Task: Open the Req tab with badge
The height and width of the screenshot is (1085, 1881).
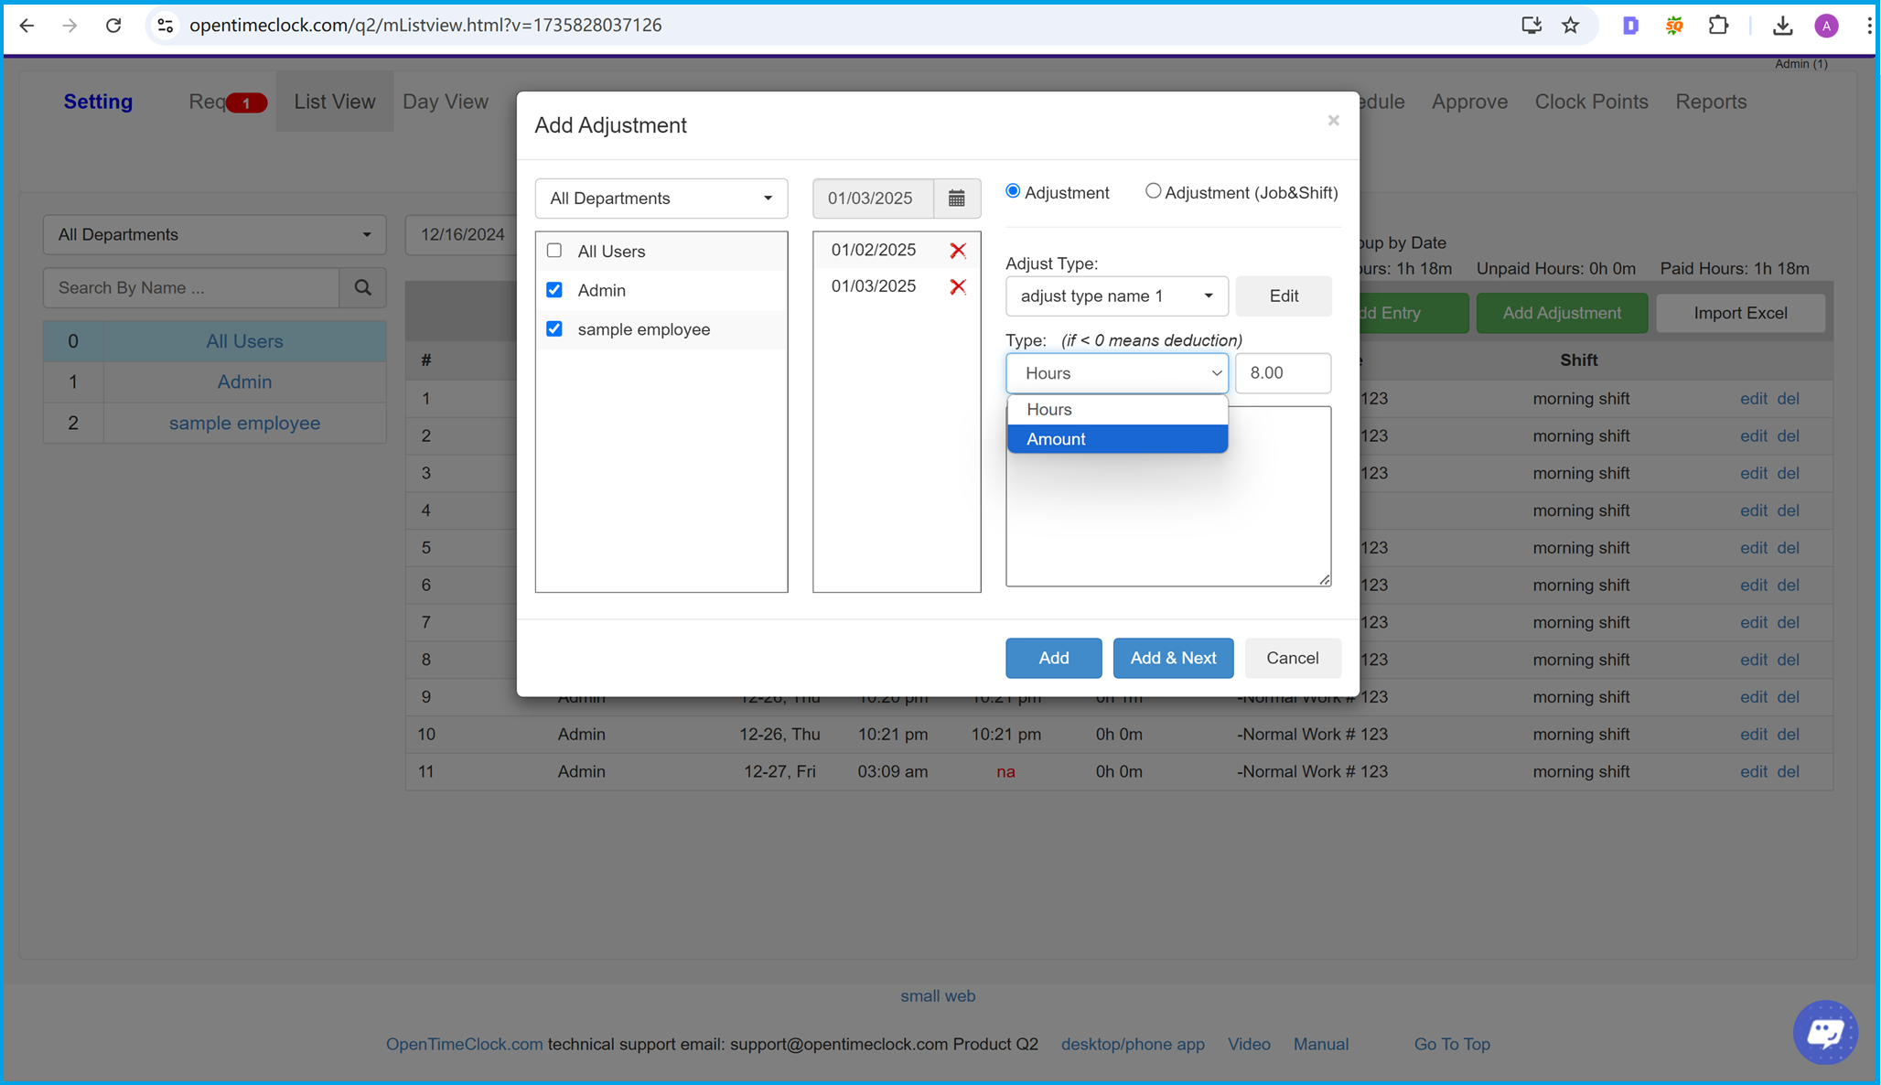Action: click(x=227, y=102)
